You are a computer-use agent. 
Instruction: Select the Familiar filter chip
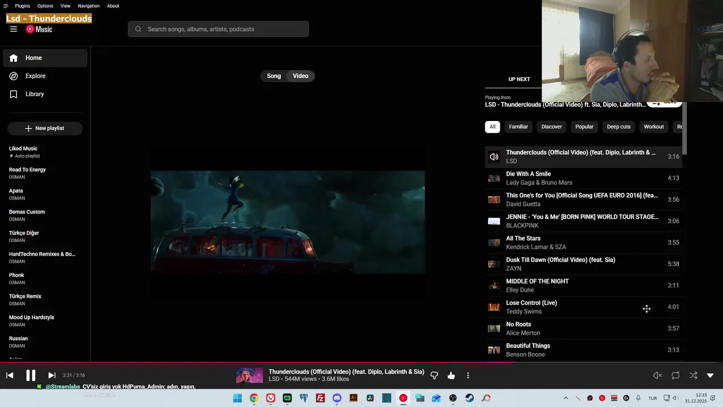click(519, 127)
